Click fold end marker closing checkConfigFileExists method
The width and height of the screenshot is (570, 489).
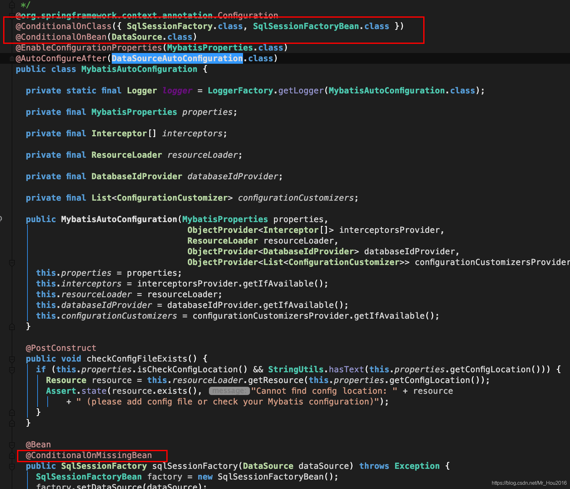[12, 423]
